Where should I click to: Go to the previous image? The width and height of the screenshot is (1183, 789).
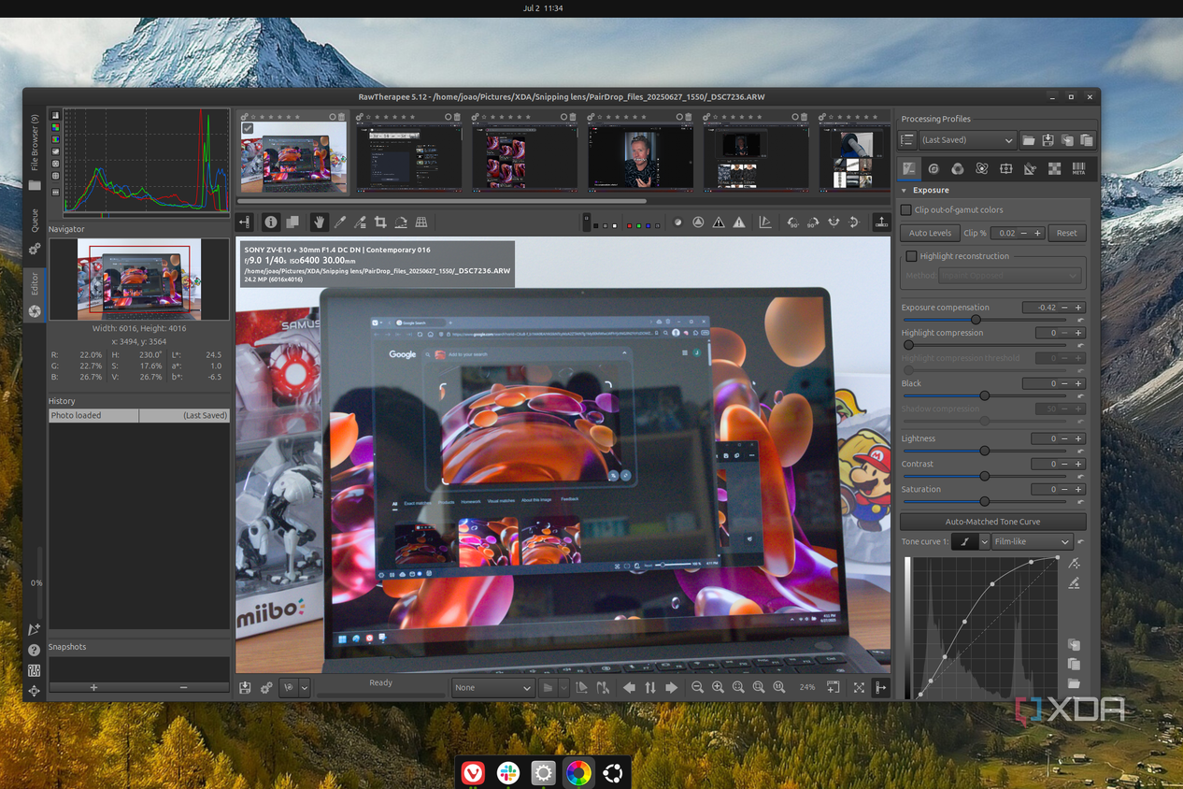pos(629,687)
